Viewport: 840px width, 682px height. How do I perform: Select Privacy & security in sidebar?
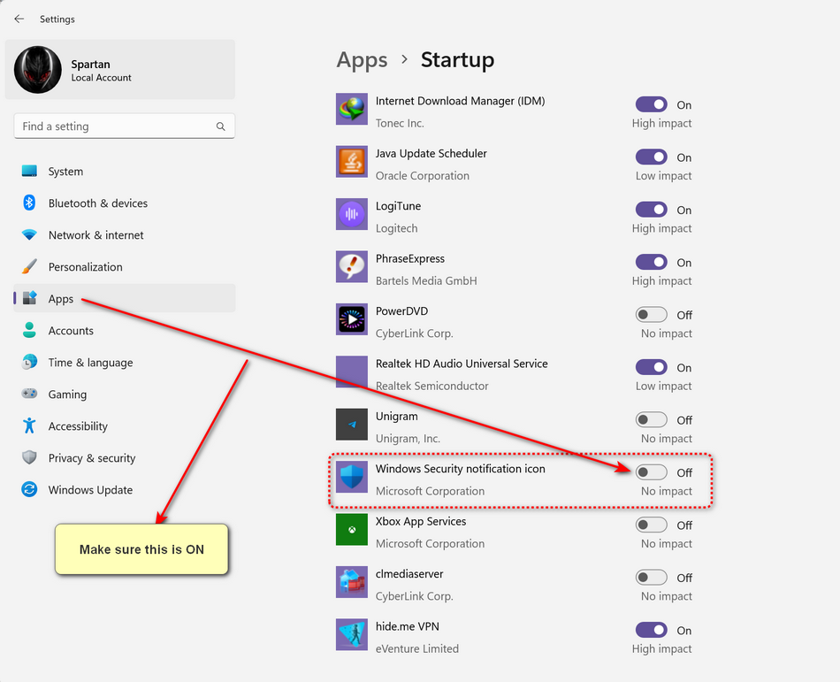pos(91,458)
